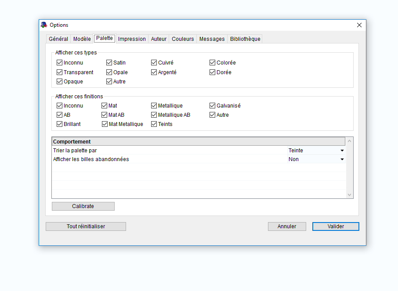Select the Couleurs tab
This screenshot has width=398, height=291.
coord(183,39)
